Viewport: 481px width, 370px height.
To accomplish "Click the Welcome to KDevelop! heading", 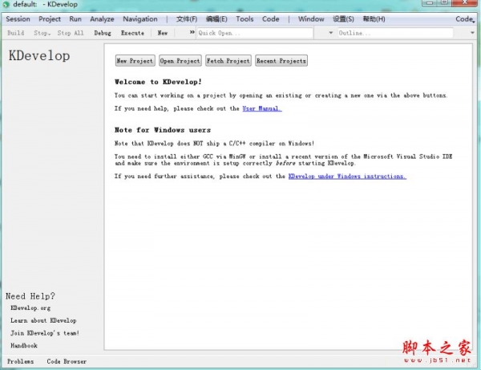I will pyautogui.click(x=158, y=82).
